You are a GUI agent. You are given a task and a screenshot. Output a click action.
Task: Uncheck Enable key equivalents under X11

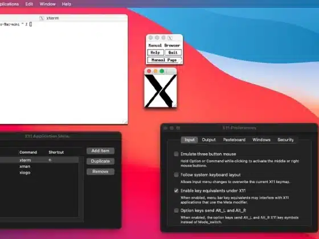click(176, 191)
